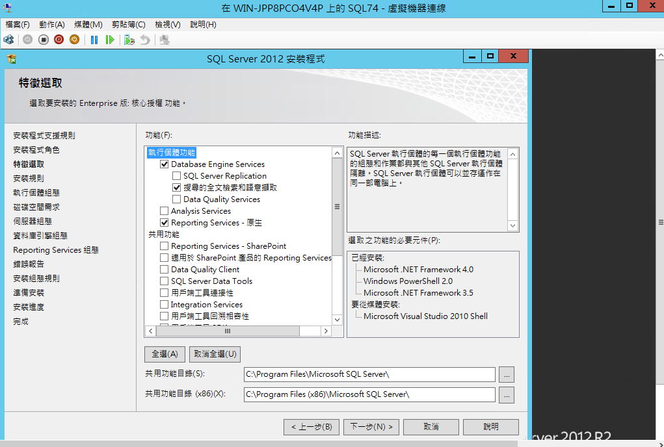
Task: Click 全選(A) select all button
Action: (165, 354)
